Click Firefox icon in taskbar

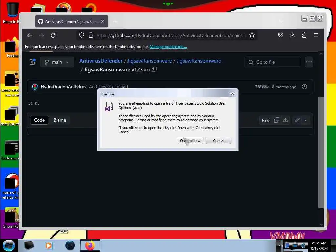(90, 245)
